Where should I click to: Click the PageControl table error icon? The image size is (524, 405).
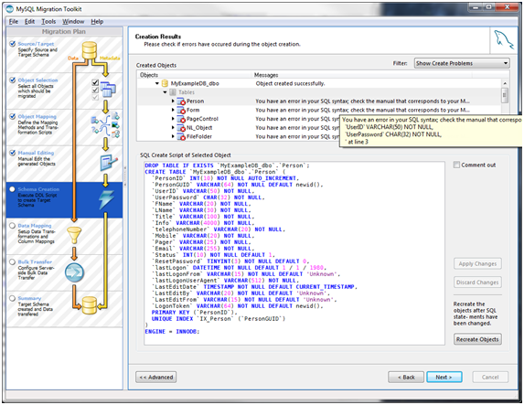[x=181, y=119]
